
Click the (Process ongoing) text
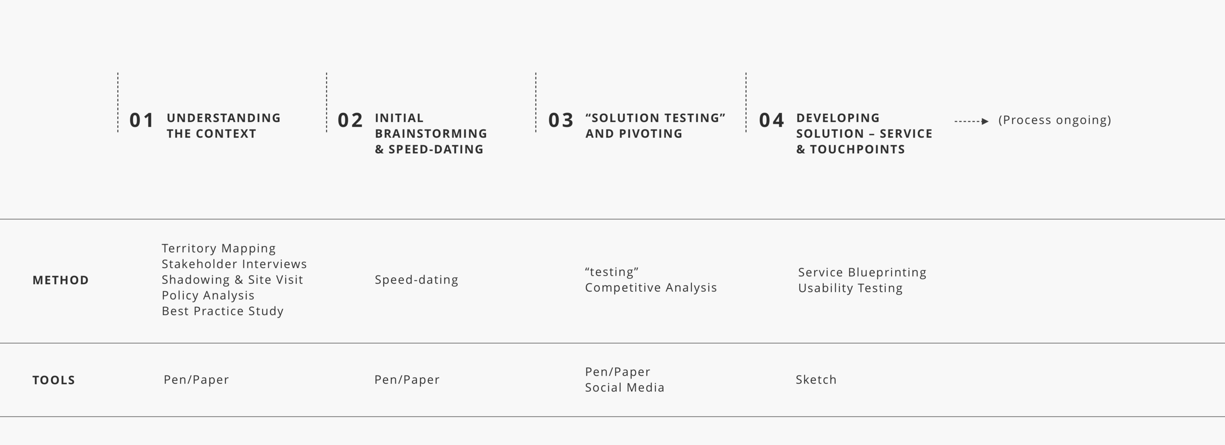tap(1054, 120)
